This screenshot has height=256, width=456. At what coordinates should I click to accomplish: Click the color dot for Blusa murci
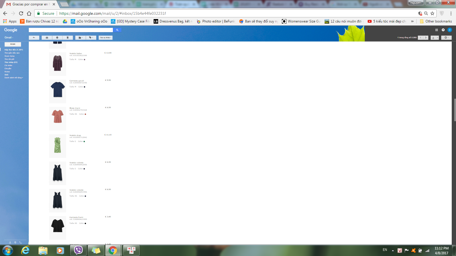85,114
